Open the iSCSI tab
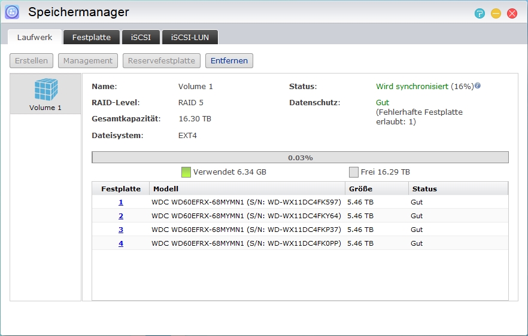This screenshot has width=528, height=336. [x=141, y=37]
